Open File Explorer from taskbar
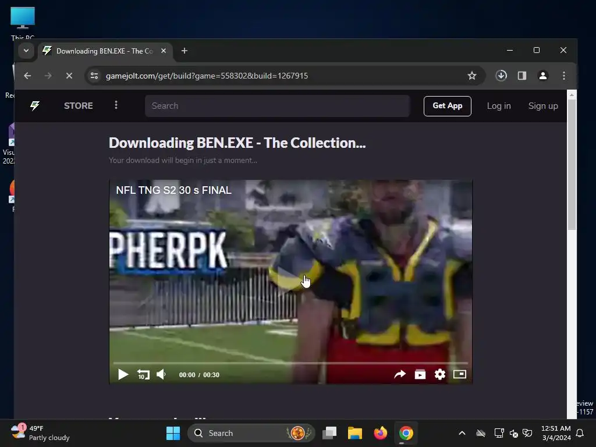Viewport: 596px width, 447px height. (355, 433)
